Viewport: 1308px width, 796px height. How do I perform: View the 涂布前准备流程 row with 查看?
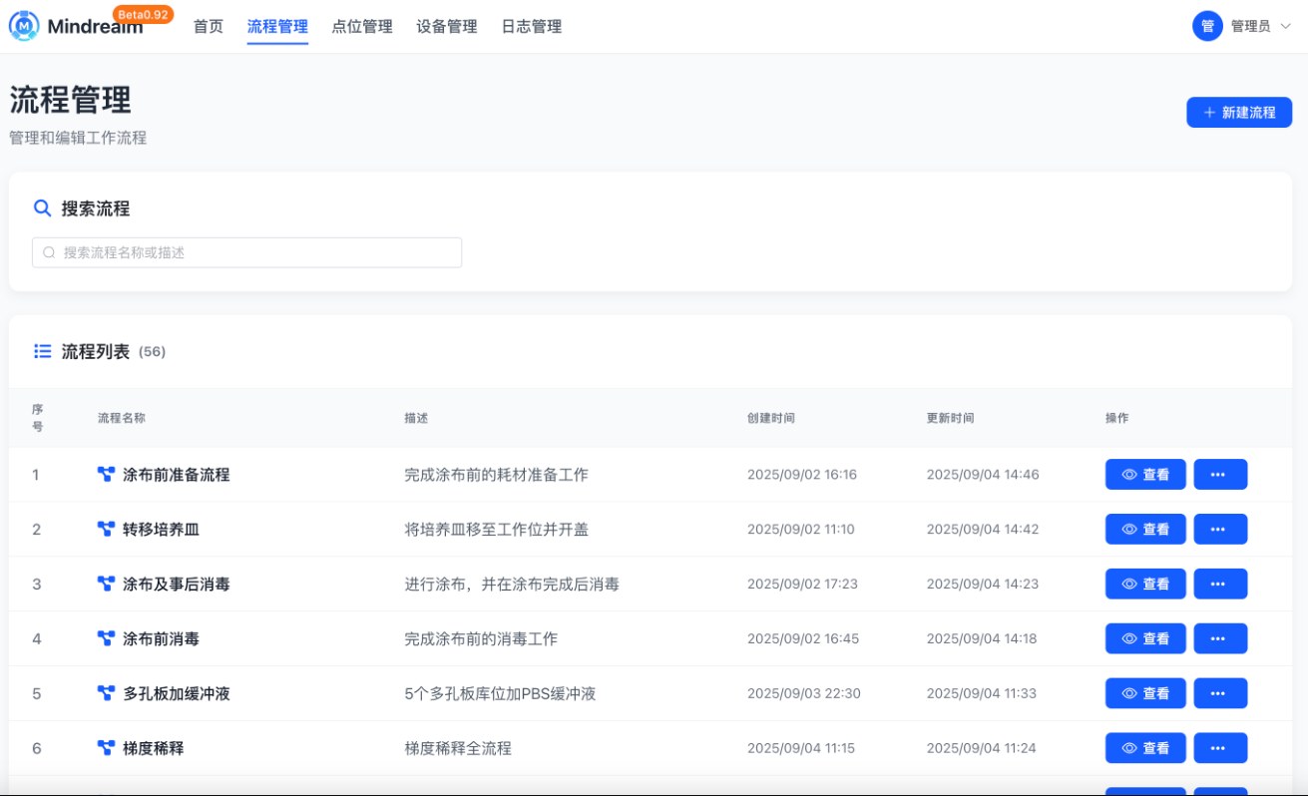tap(1145, 475)
